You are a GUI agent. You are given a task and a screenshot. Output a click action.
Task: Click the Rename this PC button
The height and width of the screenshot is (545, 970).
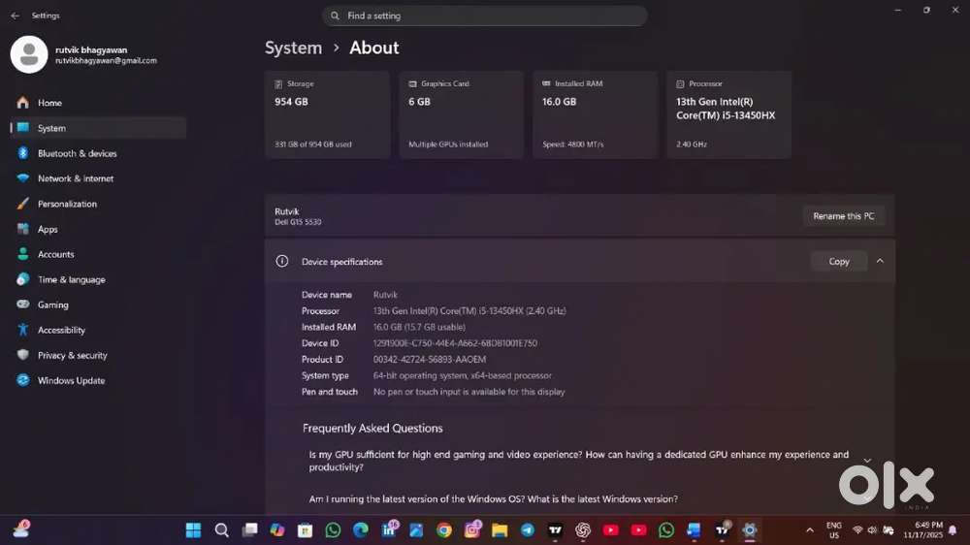pyautogui.click(x=843, y=216)
